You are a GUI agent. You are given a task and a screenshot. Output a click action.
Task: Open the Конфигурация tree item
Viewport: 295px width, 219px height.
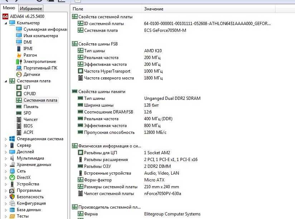31,203
